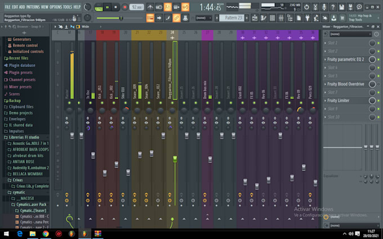
Task: Open the Channel rack icon
Action: click(273, 18)
